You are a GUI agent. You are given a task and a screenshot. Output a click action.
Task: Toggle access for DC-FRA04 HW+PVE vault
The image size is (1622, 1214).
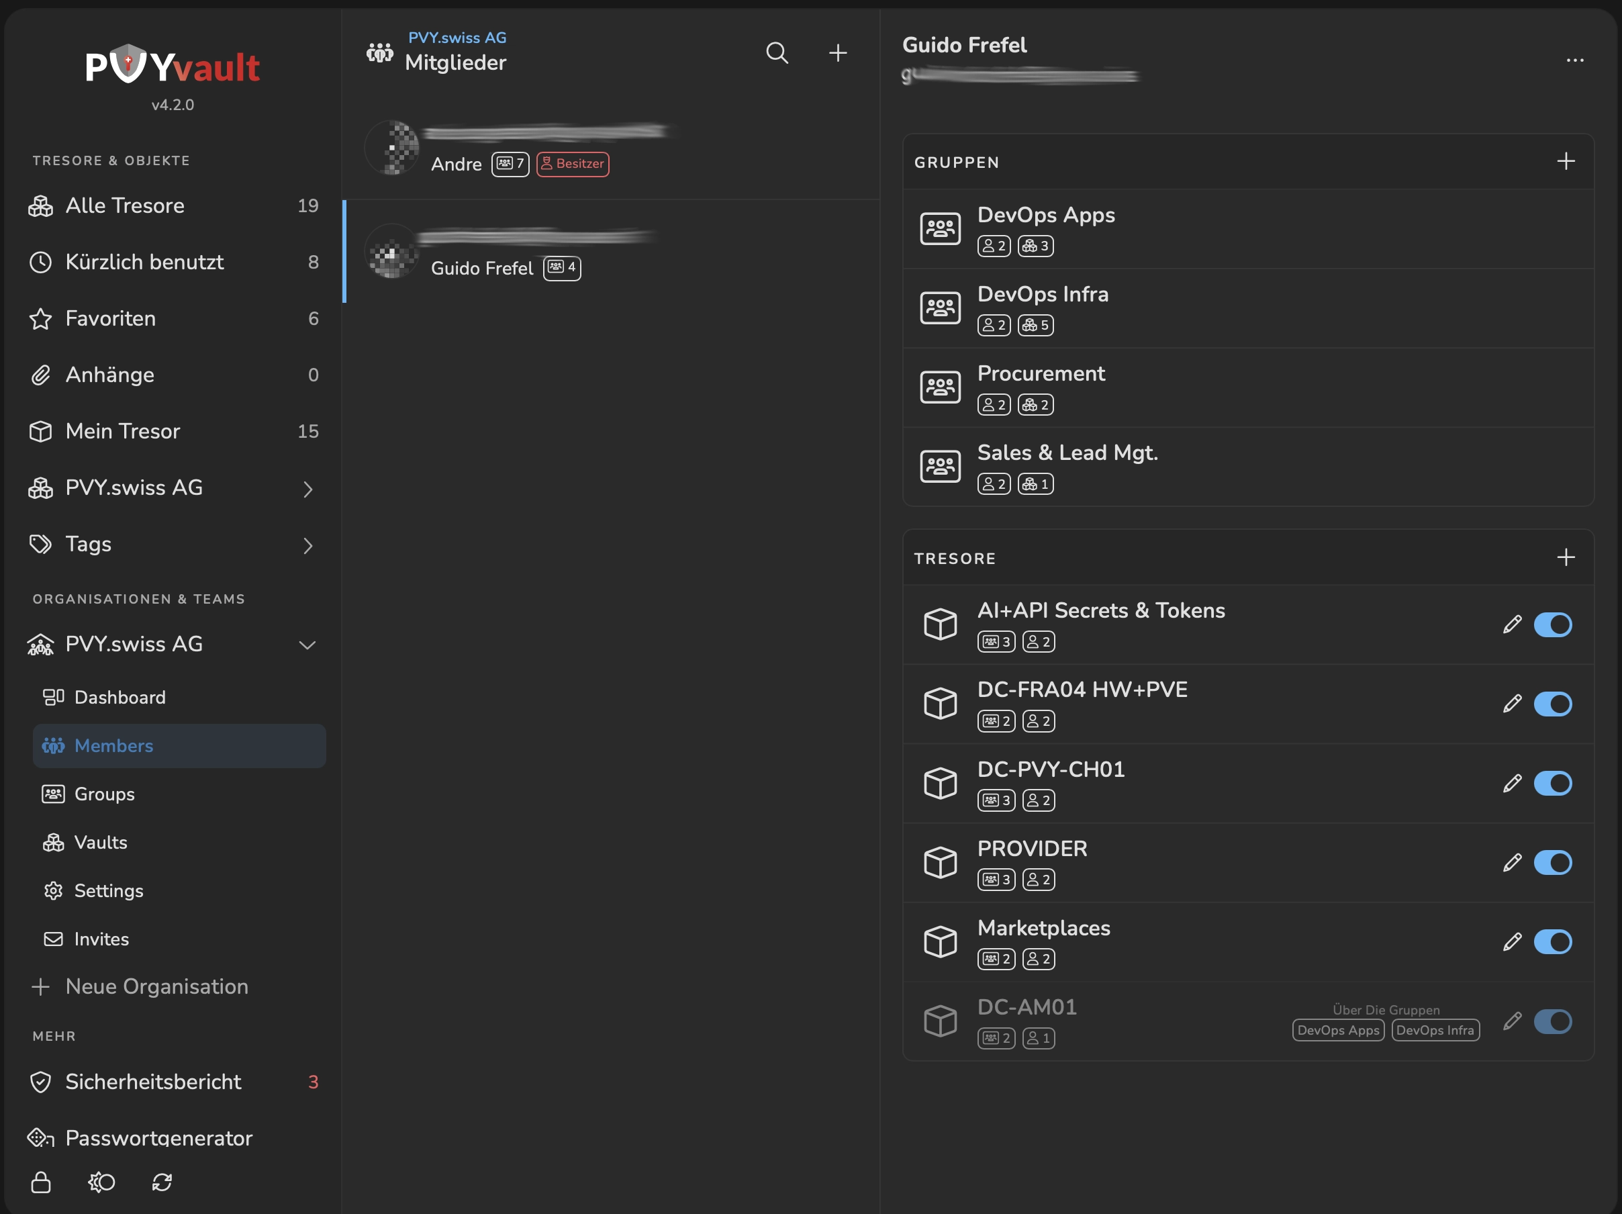pos(1552,704)
